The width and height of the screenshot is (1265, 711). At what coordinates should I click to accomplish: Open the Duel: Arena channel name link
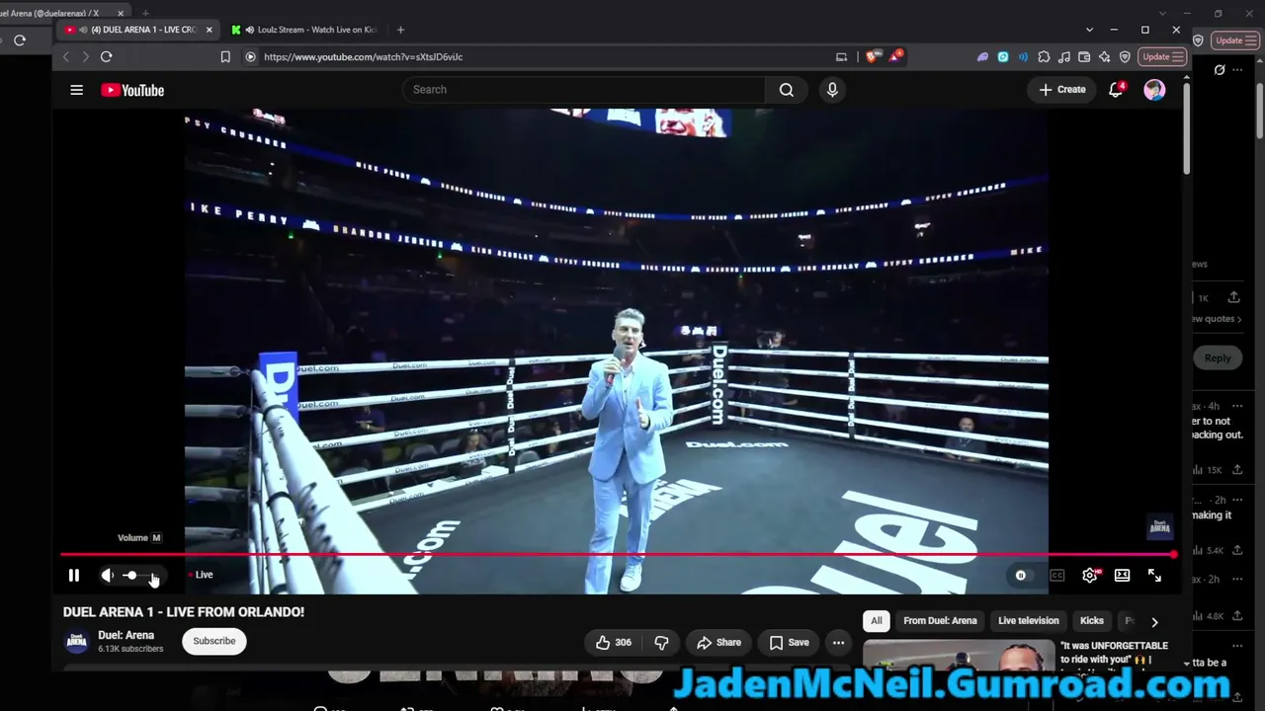(126, 635)
